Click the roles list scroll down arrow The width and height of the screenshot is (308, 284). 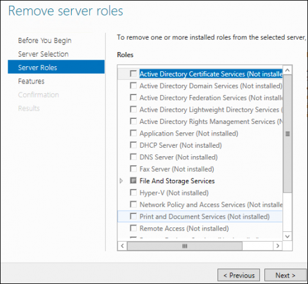(287, 236)
